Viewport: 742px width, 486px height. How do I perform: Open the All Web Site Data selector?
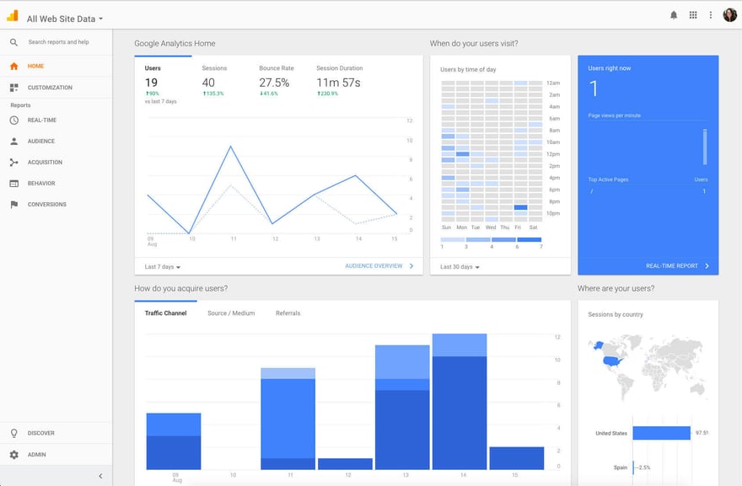pos(65,19)
